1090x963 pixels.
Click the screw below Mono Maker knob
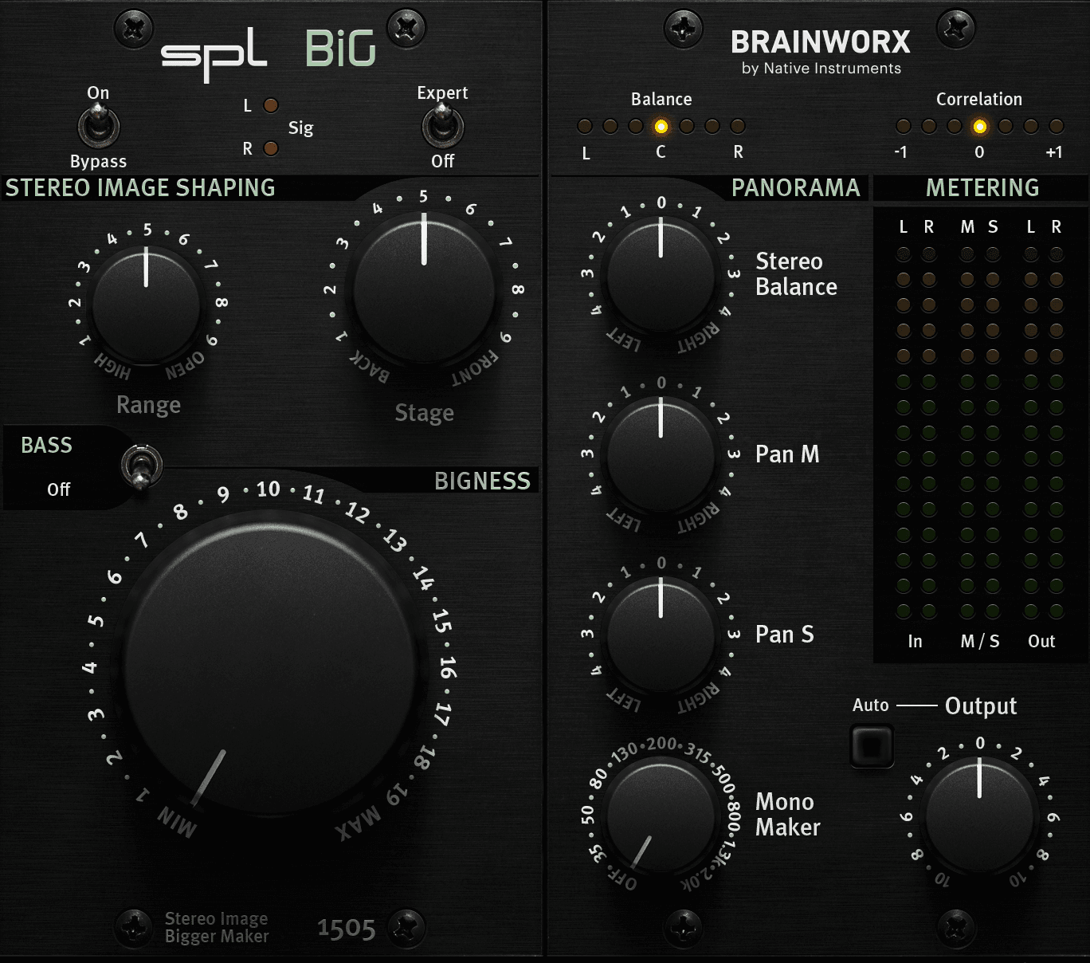click(x=684, y=928)
